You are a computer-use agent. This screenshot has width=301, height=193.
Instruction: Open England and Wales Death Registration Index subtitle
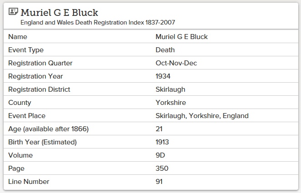(x=98, y=22)
